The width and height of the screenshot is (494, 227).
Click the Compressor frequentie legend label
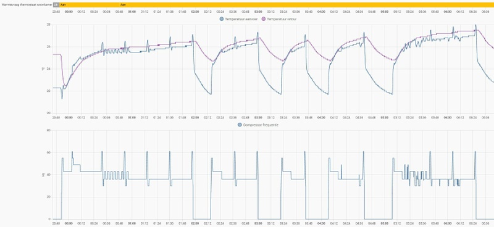261,125
